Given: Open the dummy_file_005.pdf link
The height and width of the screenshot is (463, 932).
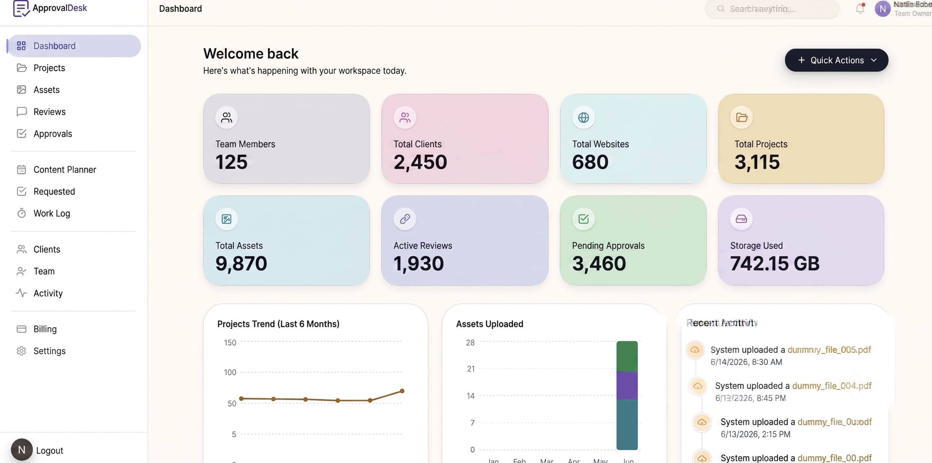Looking at the screenshot, I should click(829, 350).
